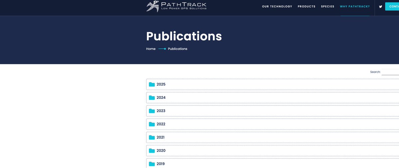Click the publications Search field
The width and height of the screenshot is (399, 168).
click(x=390, y=72)
